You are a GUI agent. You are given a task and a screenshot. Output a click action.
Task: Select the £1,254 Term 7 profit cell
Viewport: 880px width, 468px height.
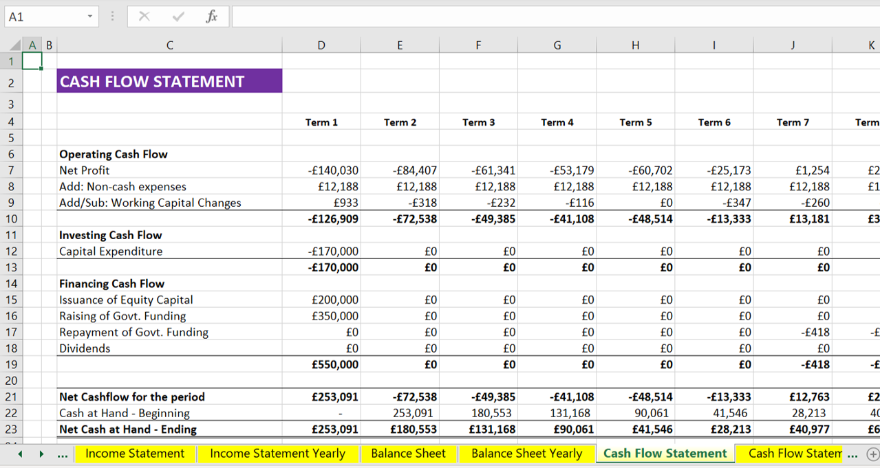pos(793,170)
